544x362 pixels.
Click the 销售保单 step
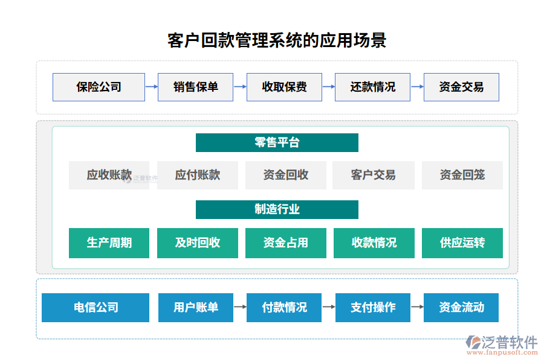click(196, 87)
